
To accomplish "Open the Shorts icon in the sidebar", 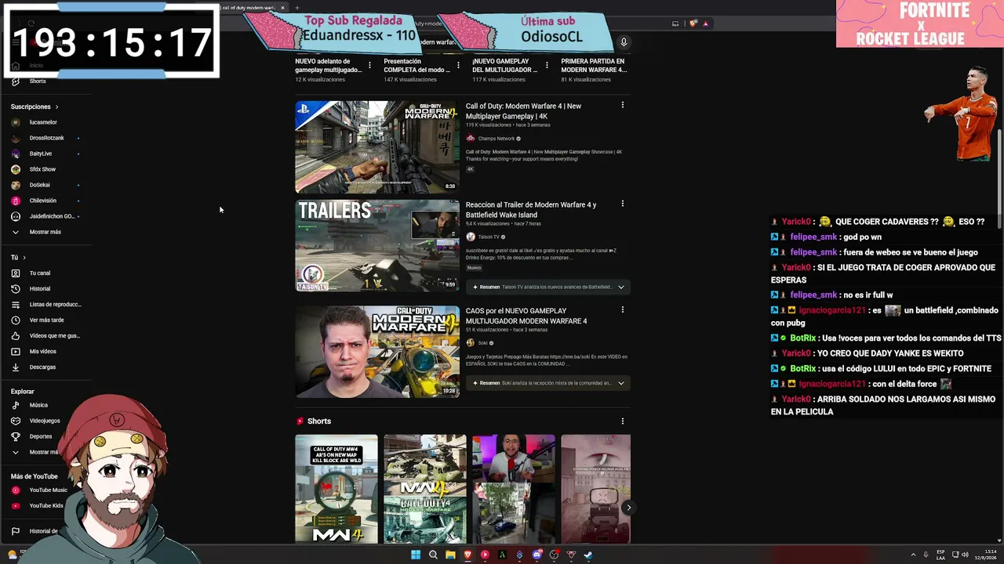I will click(15, 81).
